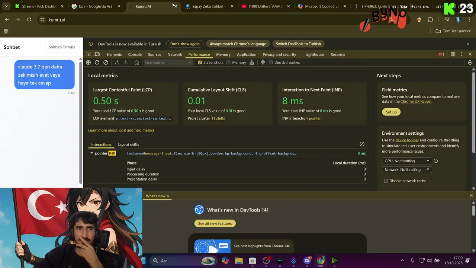Viewport: 476px width, 268px height.
Task: Open Copilot from the taskbar
Action: [x=225, y=261]
